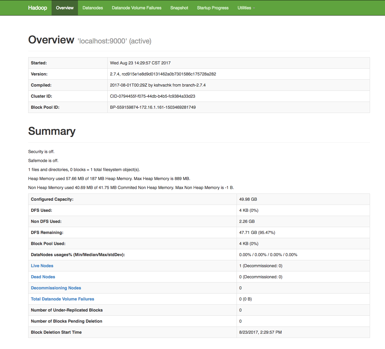Click the Non DFS Used value 2.26 GB
385x349 pixels.
247,221
